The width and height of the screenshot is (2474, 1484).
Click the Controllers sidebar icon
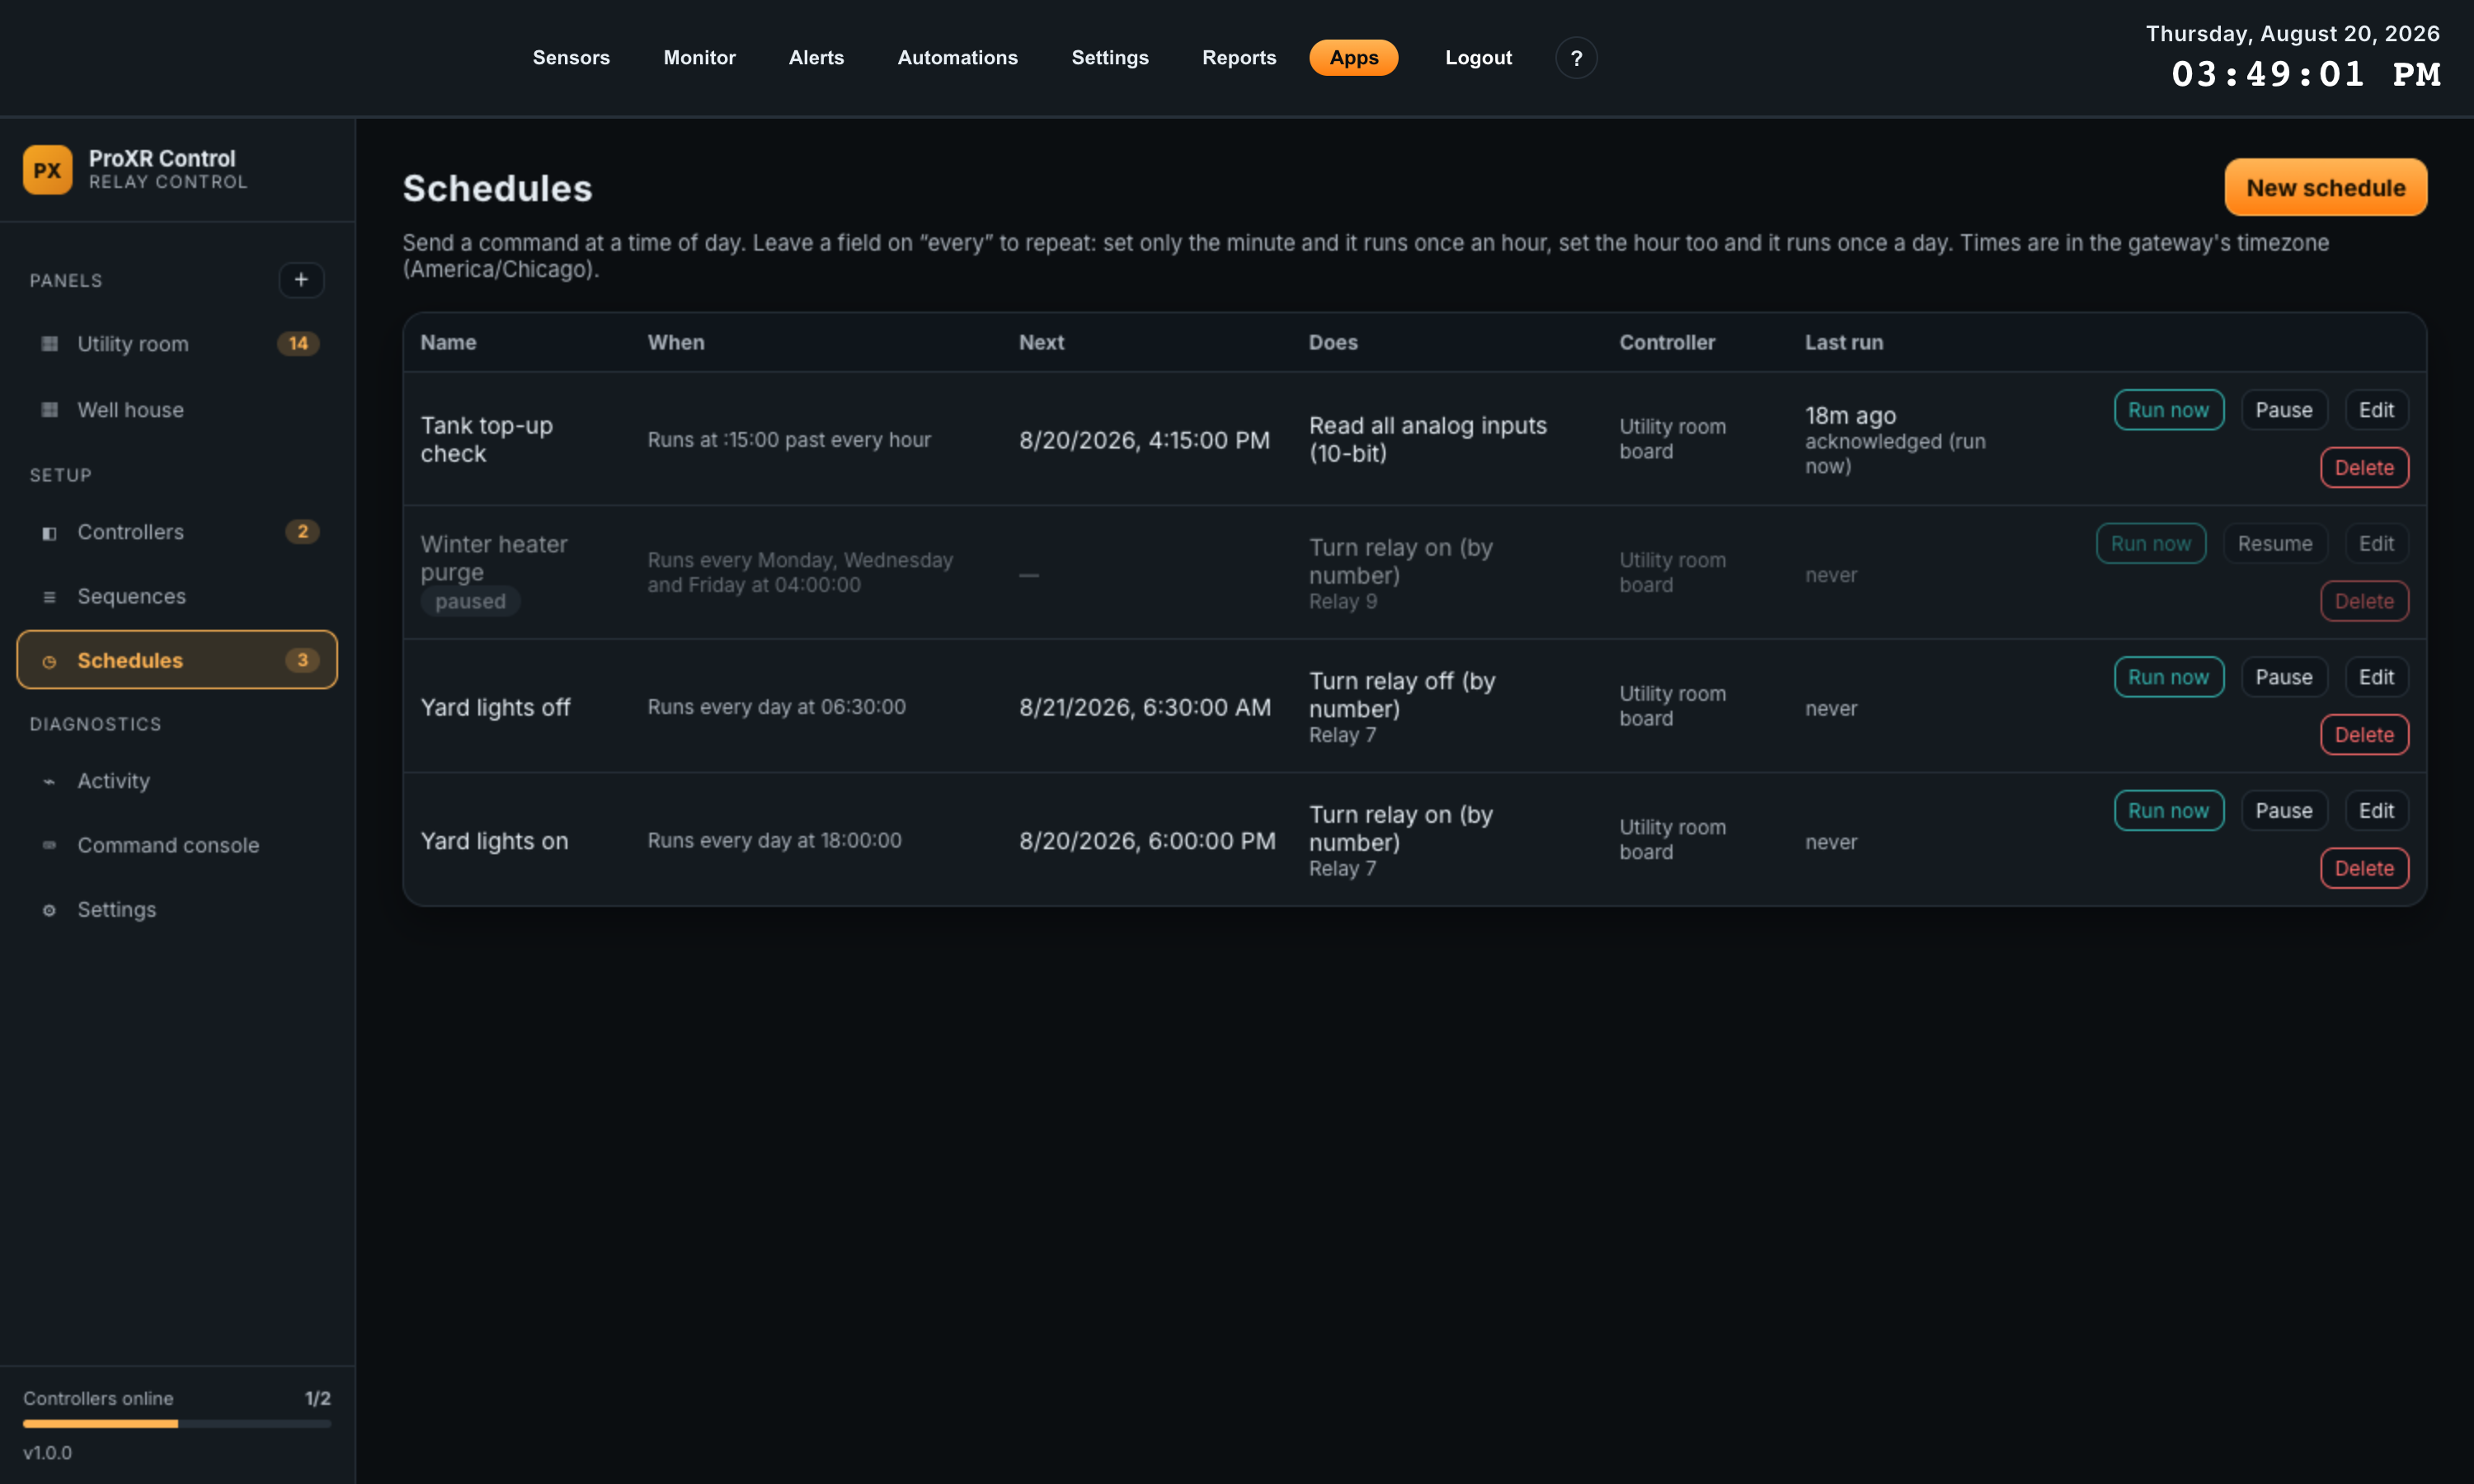(49, 532)
